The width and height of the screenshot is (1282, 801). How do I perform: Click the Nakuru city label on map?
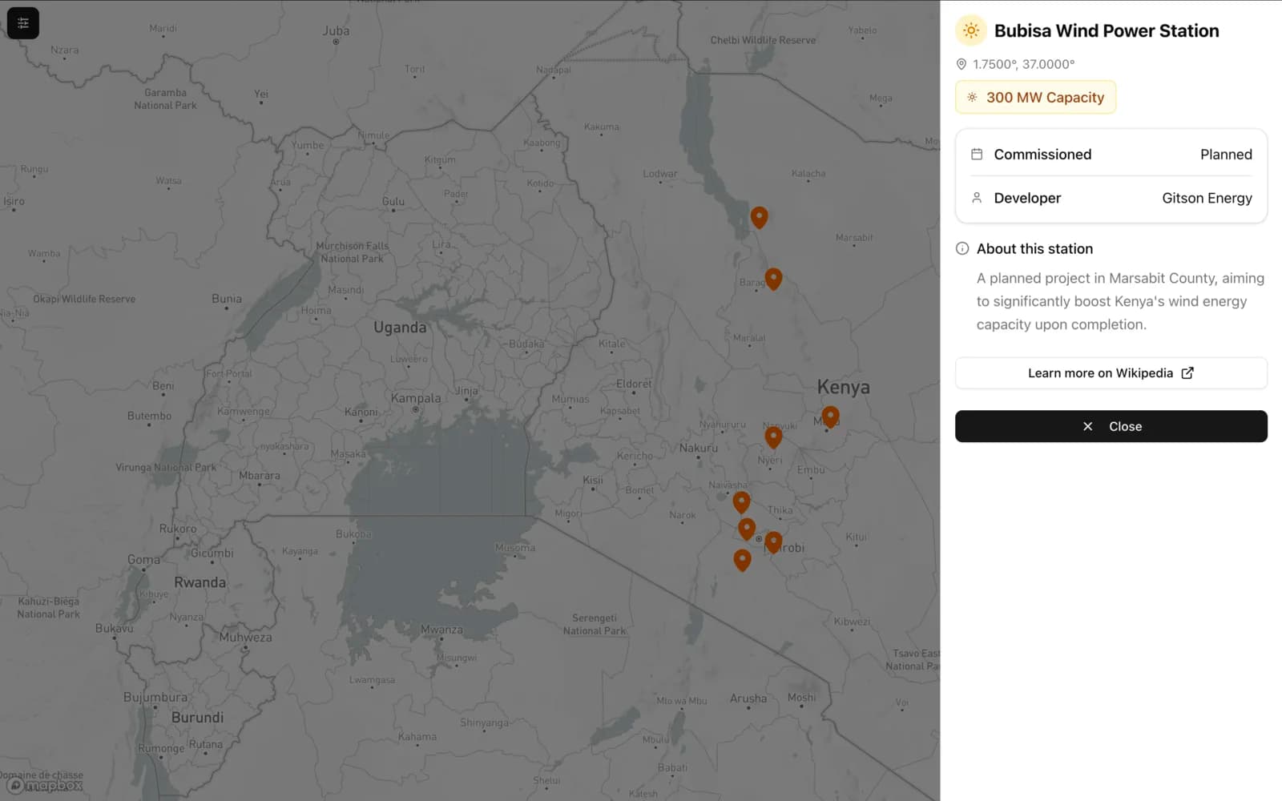[x=699, y=448]
